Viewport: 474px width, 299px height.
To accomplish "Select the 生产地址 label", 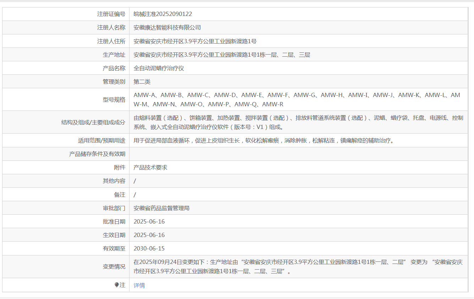I will coord(114,55).
